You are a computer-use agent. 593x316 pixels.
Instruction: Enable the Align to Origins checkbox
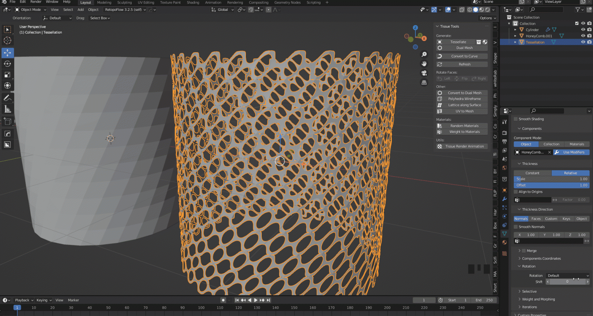click(516, 192)
